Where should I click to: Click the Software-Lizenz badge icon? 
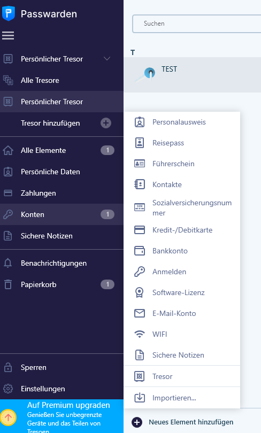(140, 292)
